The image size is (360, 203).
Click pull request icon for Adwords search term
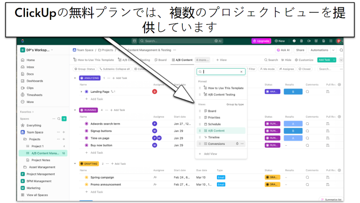coord(328,124)
